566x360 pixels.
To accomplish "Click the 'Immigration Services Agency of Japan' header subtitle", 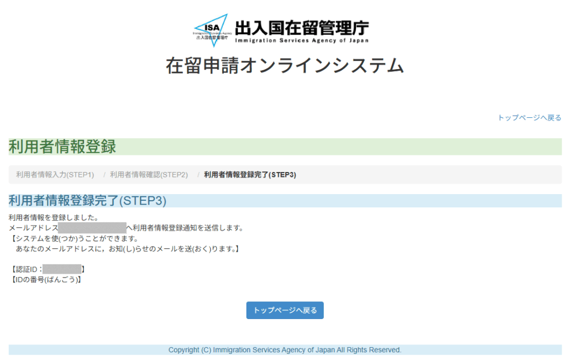I will [x=301, y=40].
